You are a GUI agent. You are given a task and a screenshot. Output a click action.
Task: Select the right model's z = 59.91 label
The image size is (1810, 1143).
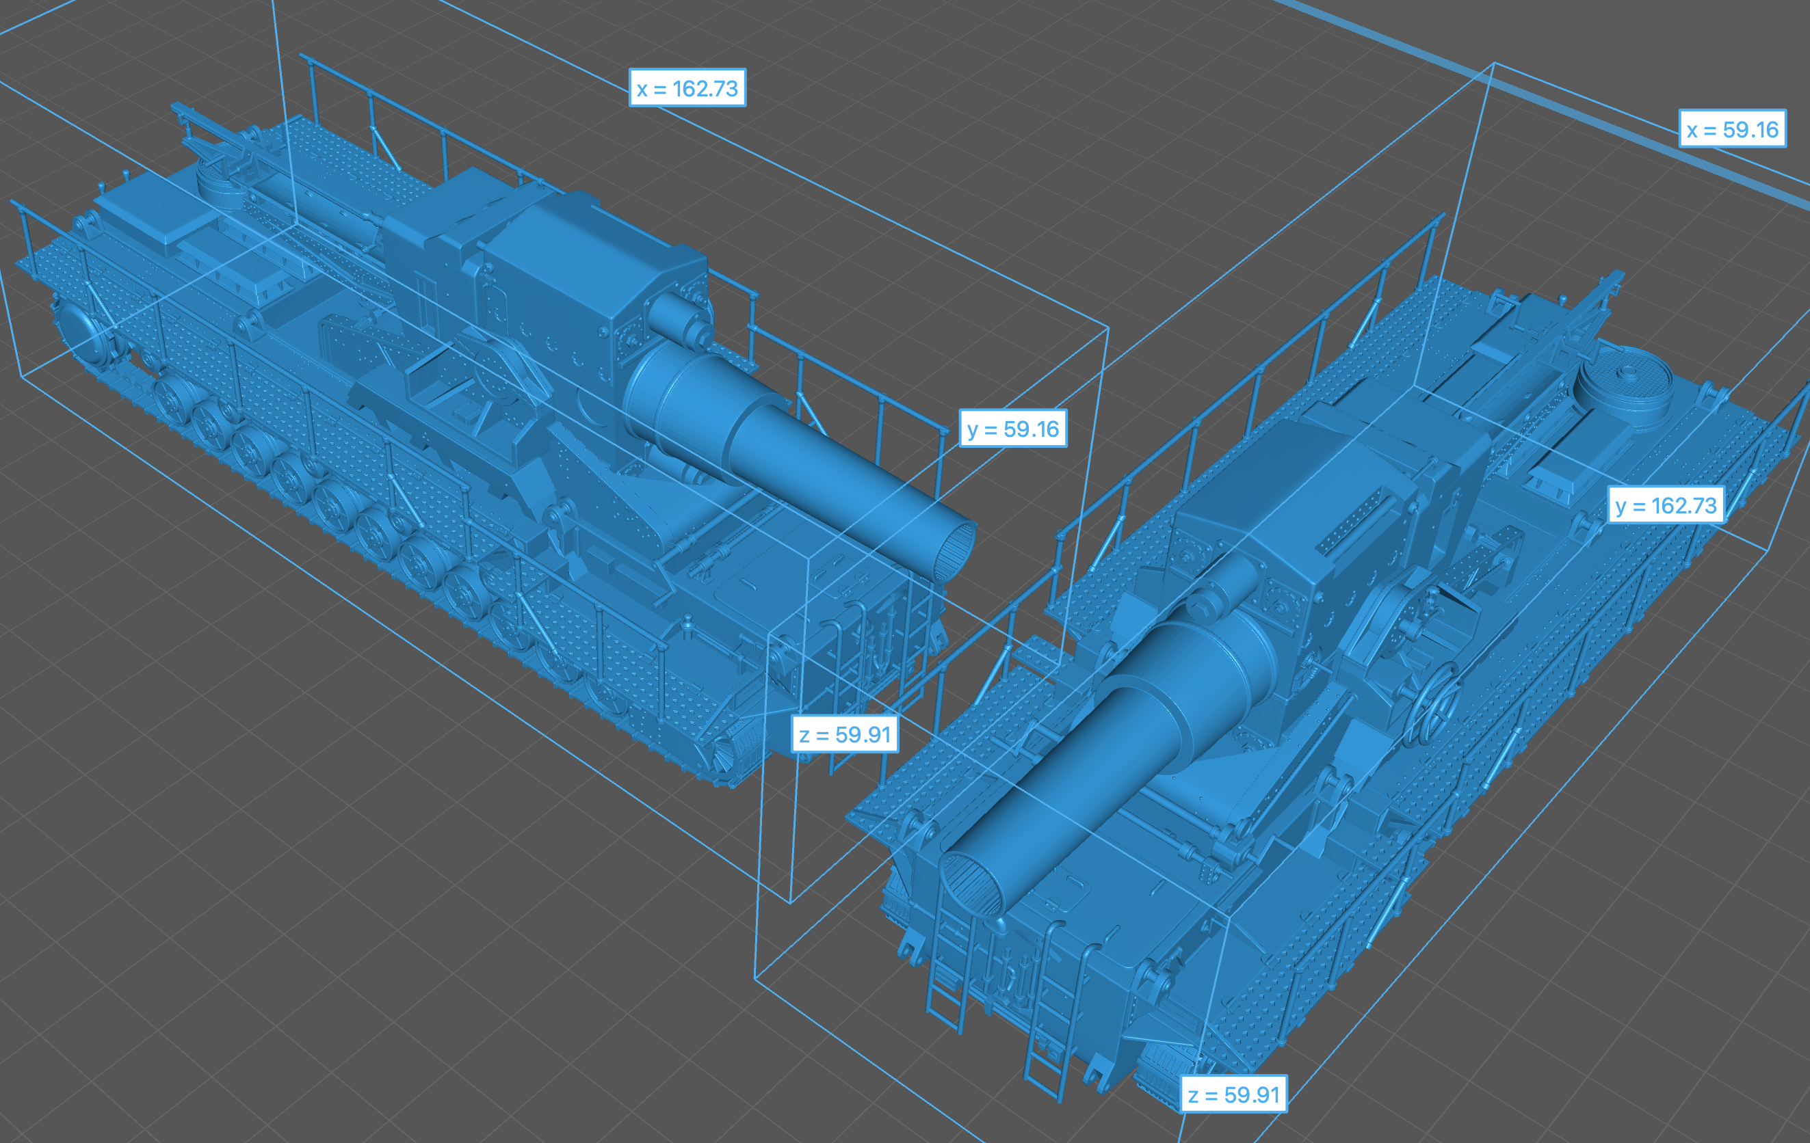(1233, 1094)
